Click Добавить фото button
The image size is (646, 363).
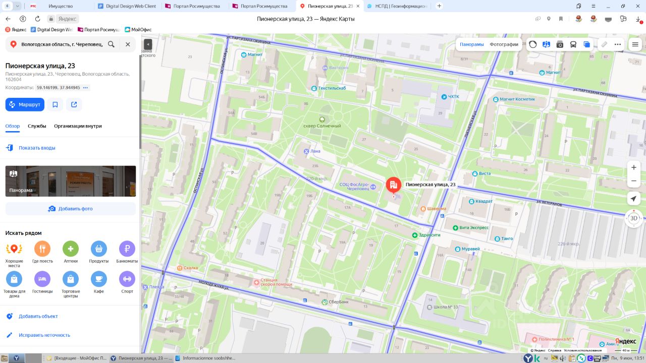(x=71, y=209)
